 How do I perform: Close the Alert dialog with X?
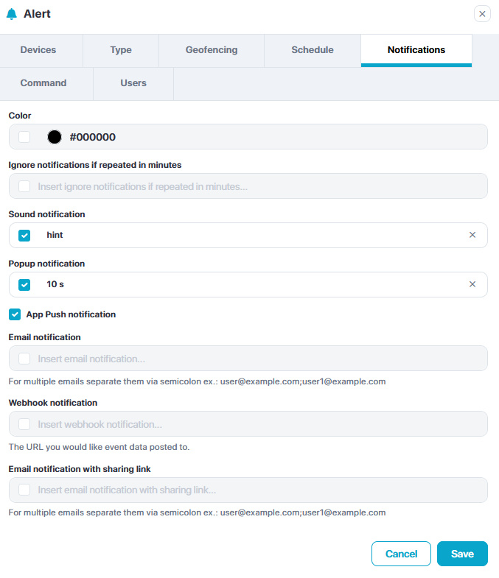pyautogui.click(x=482, y=14)
